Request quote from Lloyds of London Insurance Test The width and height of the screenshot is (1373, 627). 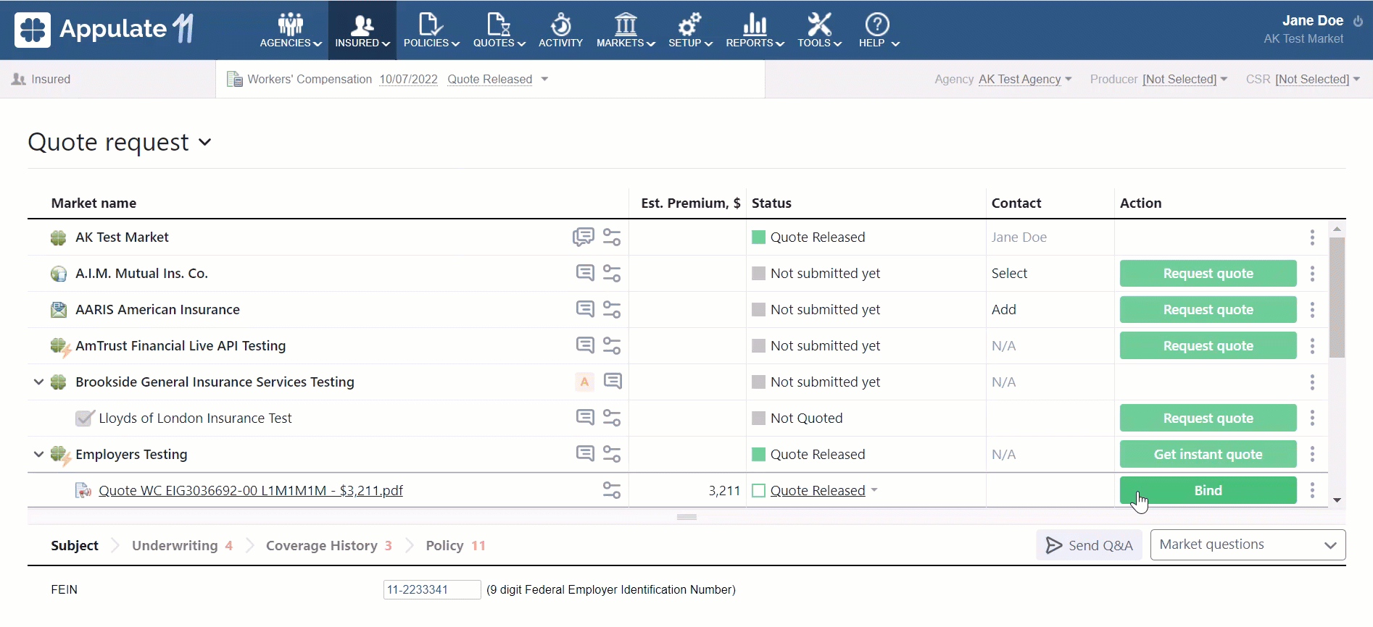(1208, 418)
